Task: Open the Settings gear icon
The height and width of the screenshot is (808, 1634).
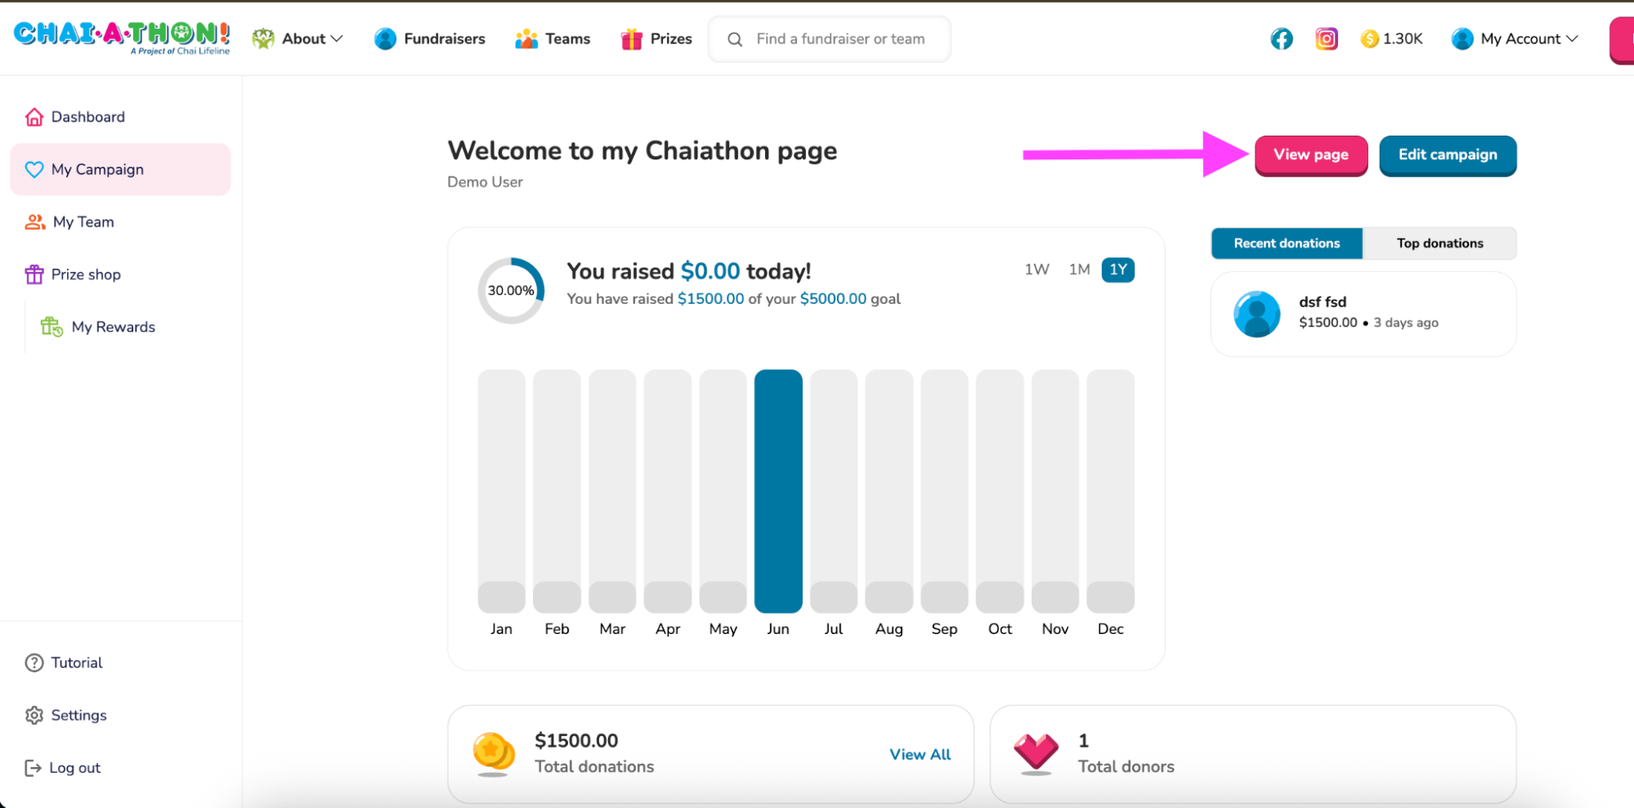Action: click(x=34, y=715)
